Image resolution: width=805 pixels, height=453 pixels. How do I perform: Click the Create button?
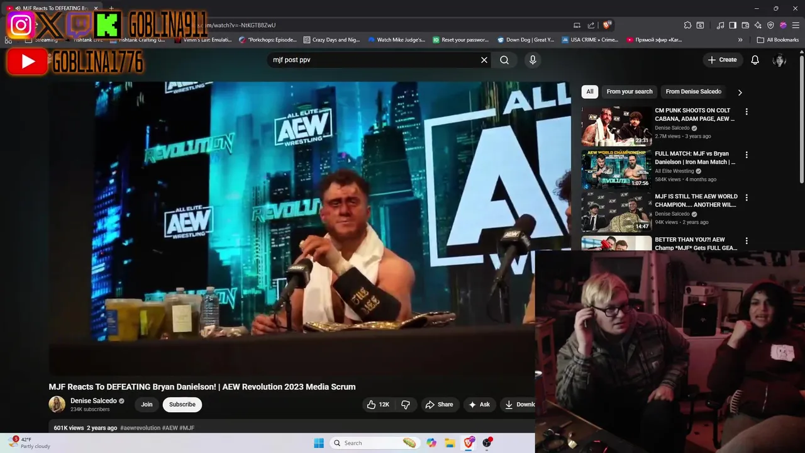722,60
